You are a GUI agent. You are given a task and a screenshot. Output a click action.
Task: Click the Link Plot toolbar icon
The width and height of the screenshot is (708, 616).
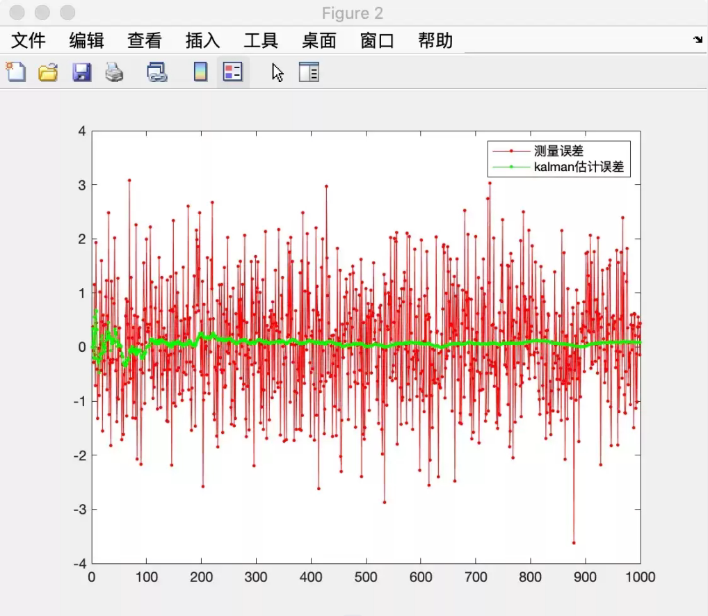click(x=157, y=72)
